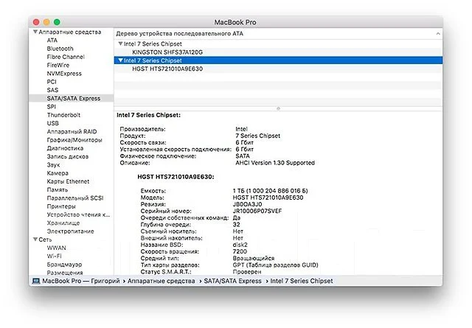Select ATA in the sidebar
472x328 pixels.
click(52, 41)
